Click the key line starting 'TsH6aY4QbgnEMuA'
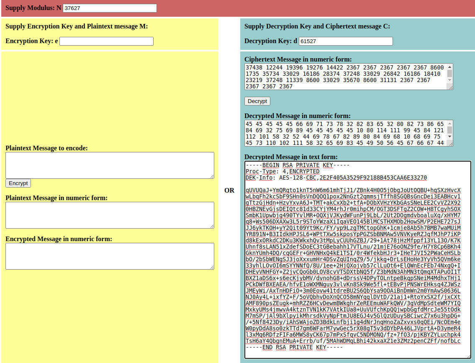 click(x=353, y=341)
